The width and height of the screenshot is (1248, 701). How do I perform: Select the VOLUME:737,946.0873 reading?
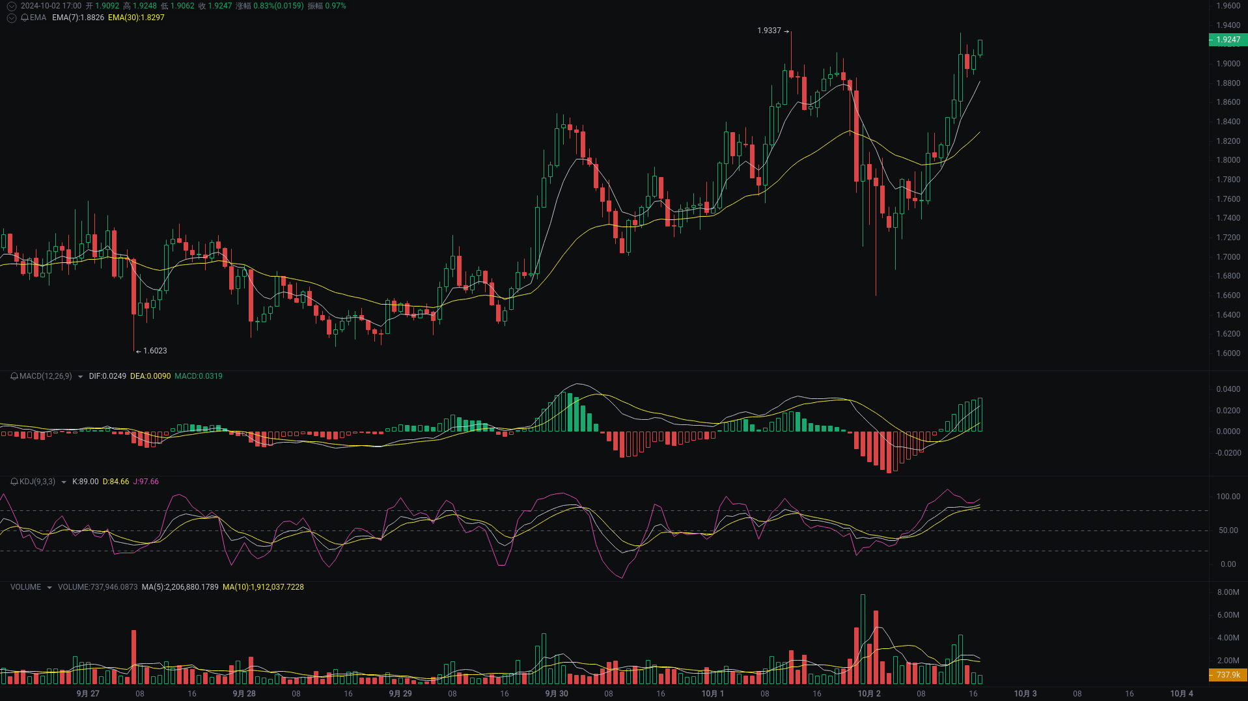pyautogui.click(x=98, y=587)
